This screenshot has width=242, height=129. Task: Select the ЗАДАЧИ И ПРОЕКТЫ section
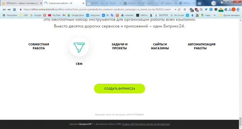(x=119, y=46)
